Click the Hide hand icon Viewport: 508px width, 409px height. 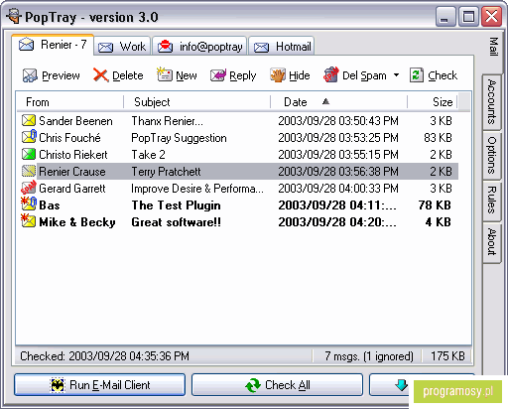278,75
